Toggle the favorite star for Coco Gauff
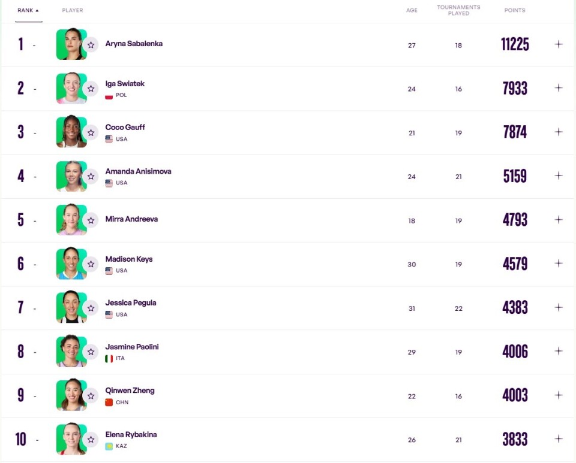This screenshot has height=463, width=576. (x=91, y=132)
